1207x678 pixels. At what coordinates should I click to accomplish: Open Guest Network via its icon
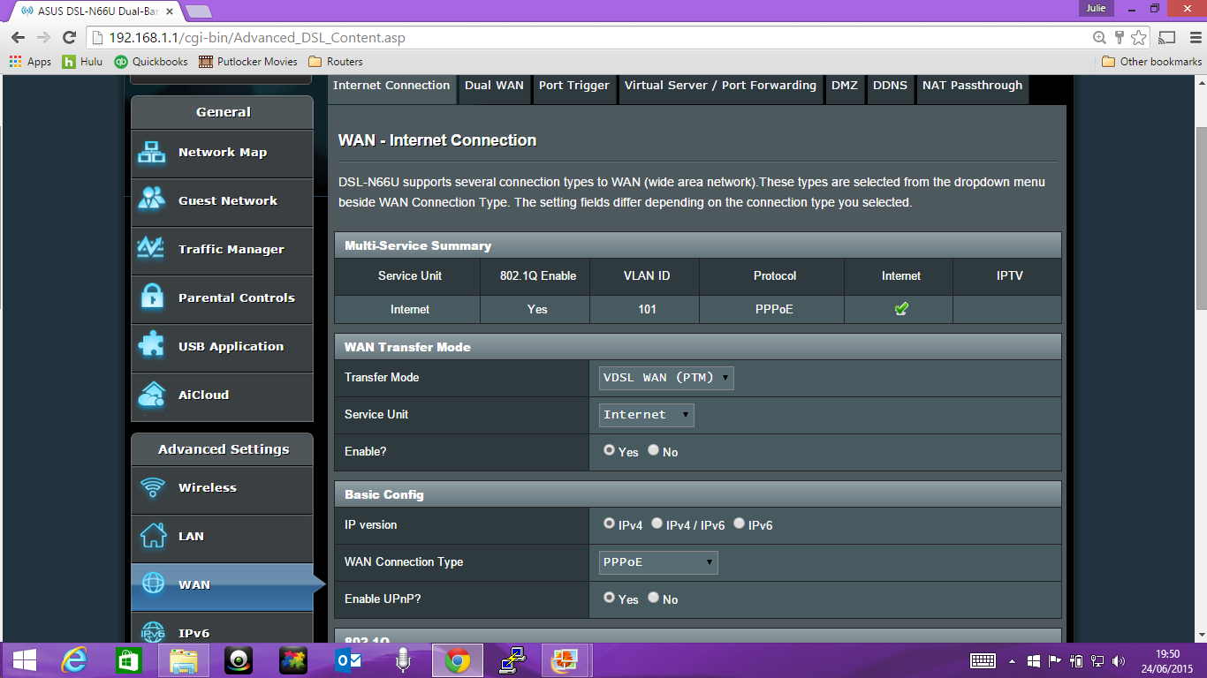click(x=152, y=201)
